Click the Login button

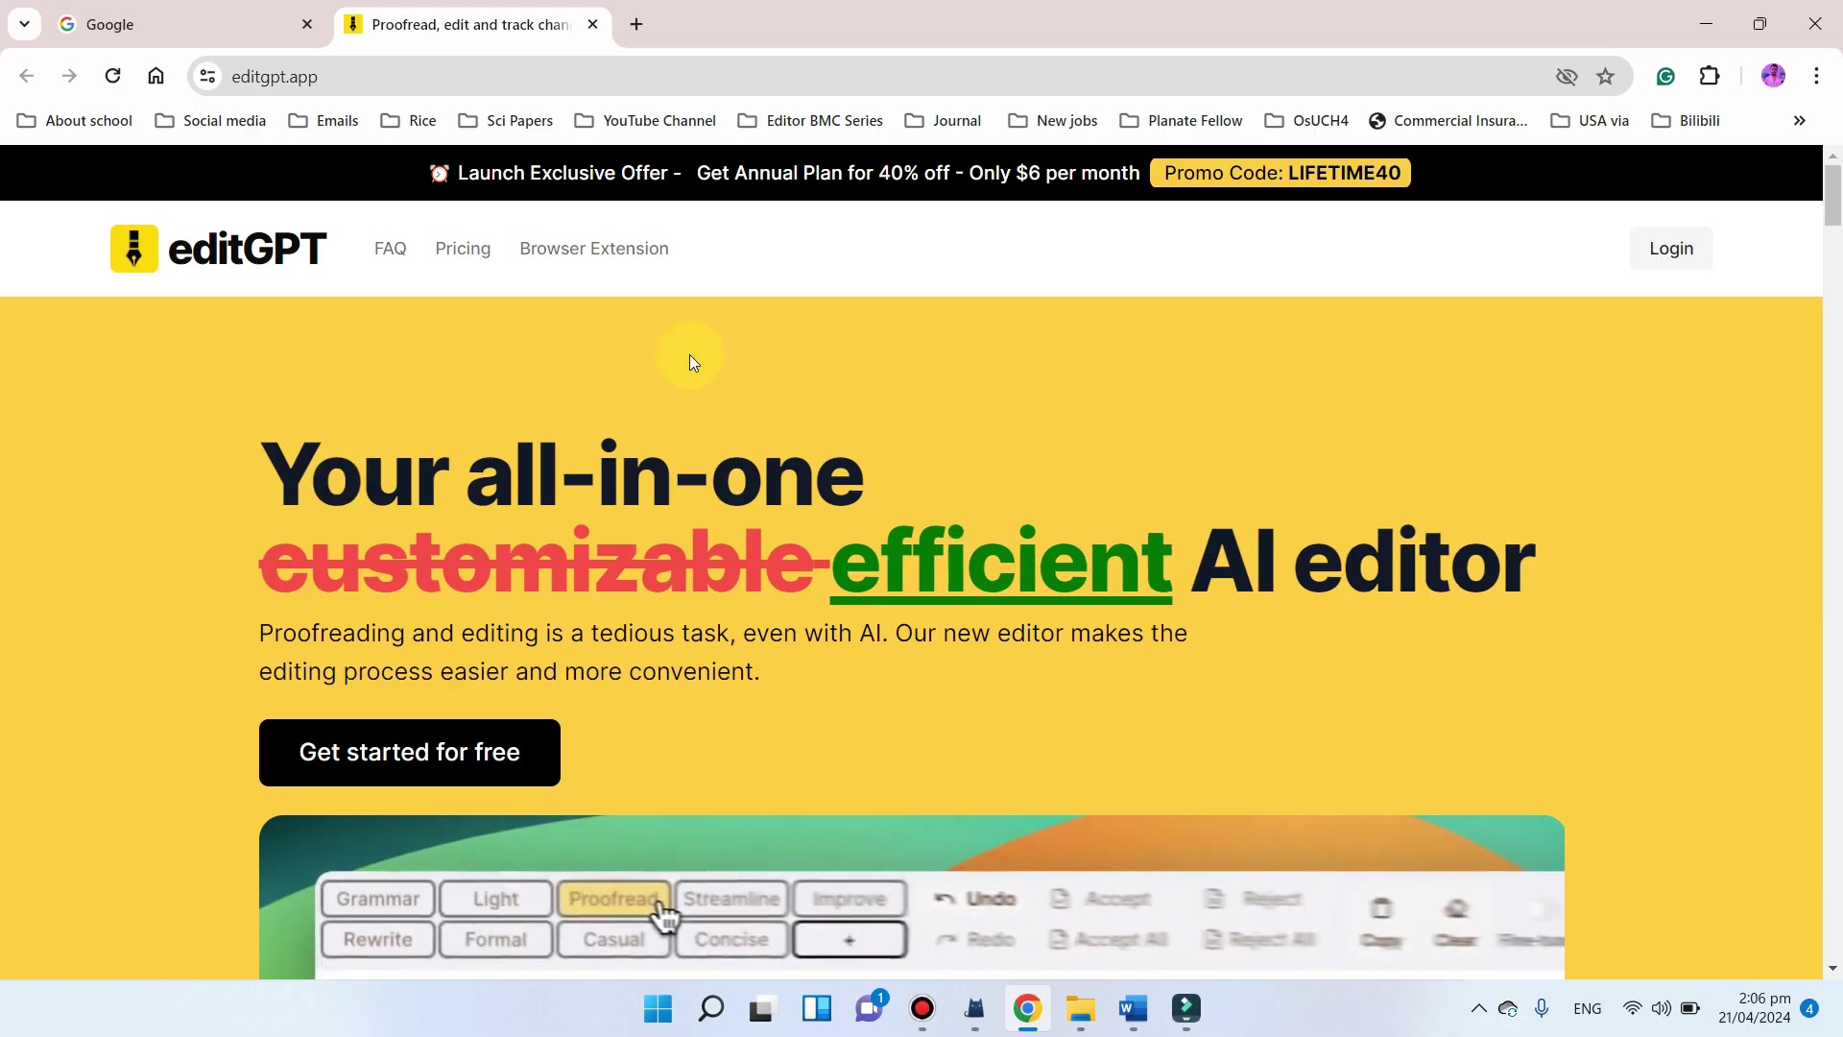click(1671, 249)
